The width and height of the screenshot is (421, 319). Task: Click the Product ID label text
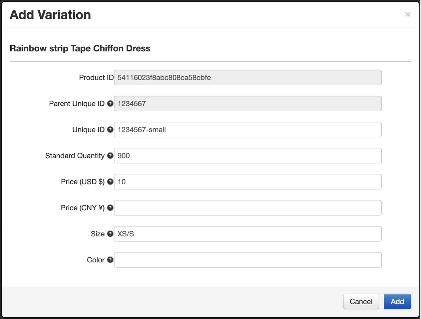(x=96, y=77)
